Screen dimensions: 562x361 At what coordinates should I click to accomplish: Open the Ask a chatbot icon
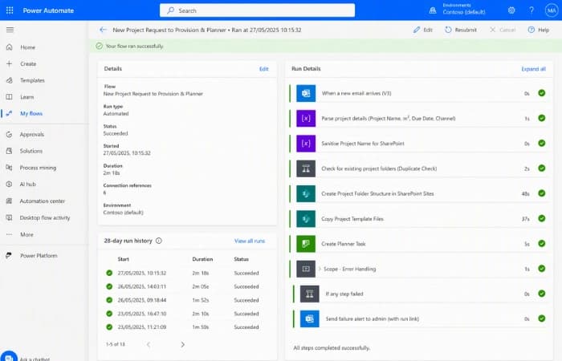pyautogui.click(x=9, y=357)
